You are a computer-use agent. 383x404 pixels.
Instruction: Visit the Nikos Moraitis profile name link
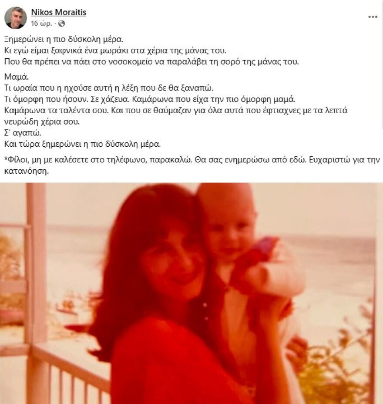(59, 12)
